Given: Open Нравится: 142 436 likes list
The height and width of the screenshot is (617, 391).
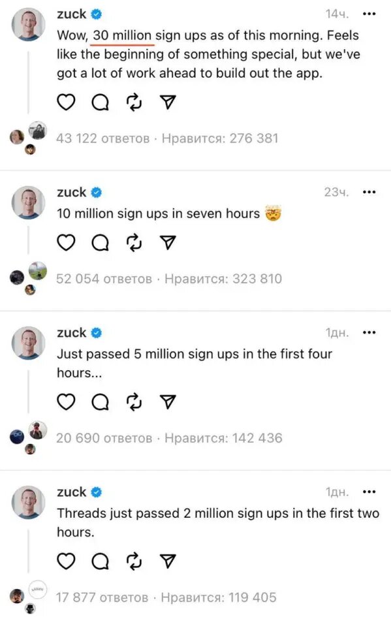Looking at the screenshot, I should point(223,438).
